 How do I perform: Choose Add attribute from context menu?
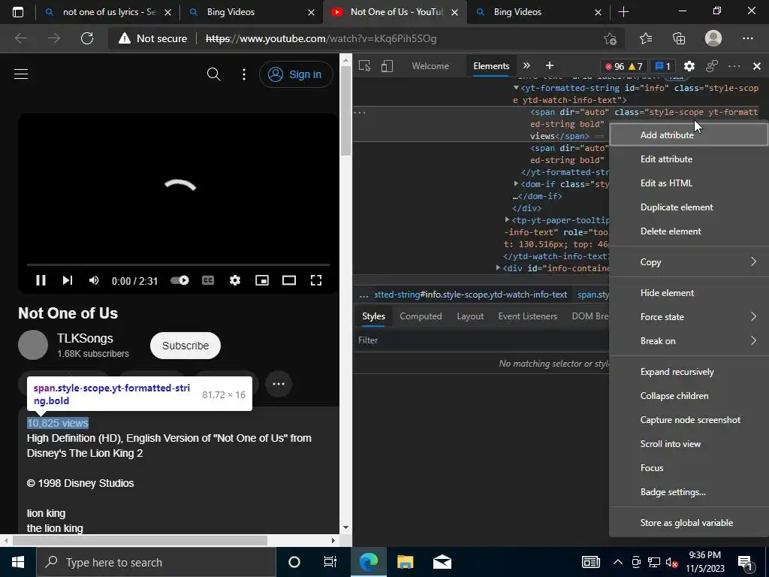coord(689,135)
